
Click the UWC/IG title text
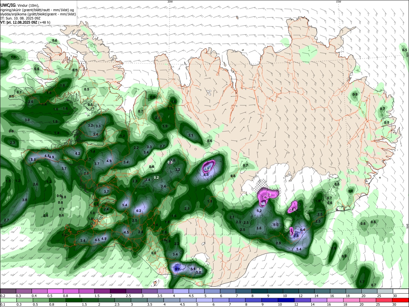click(8, 5)
